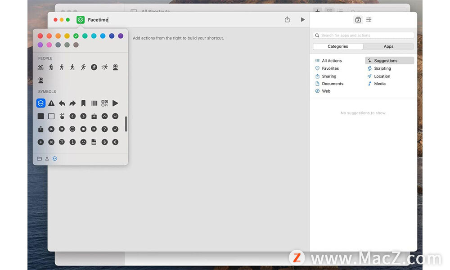The height and width of the screenshot is (270, 450).
Task: Pick the warning triangle glyph
Action: click(51, 103)
